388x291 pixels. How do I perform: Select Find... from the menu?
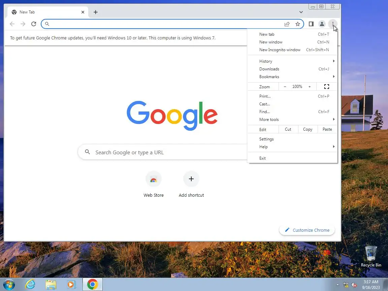(292, 111)
